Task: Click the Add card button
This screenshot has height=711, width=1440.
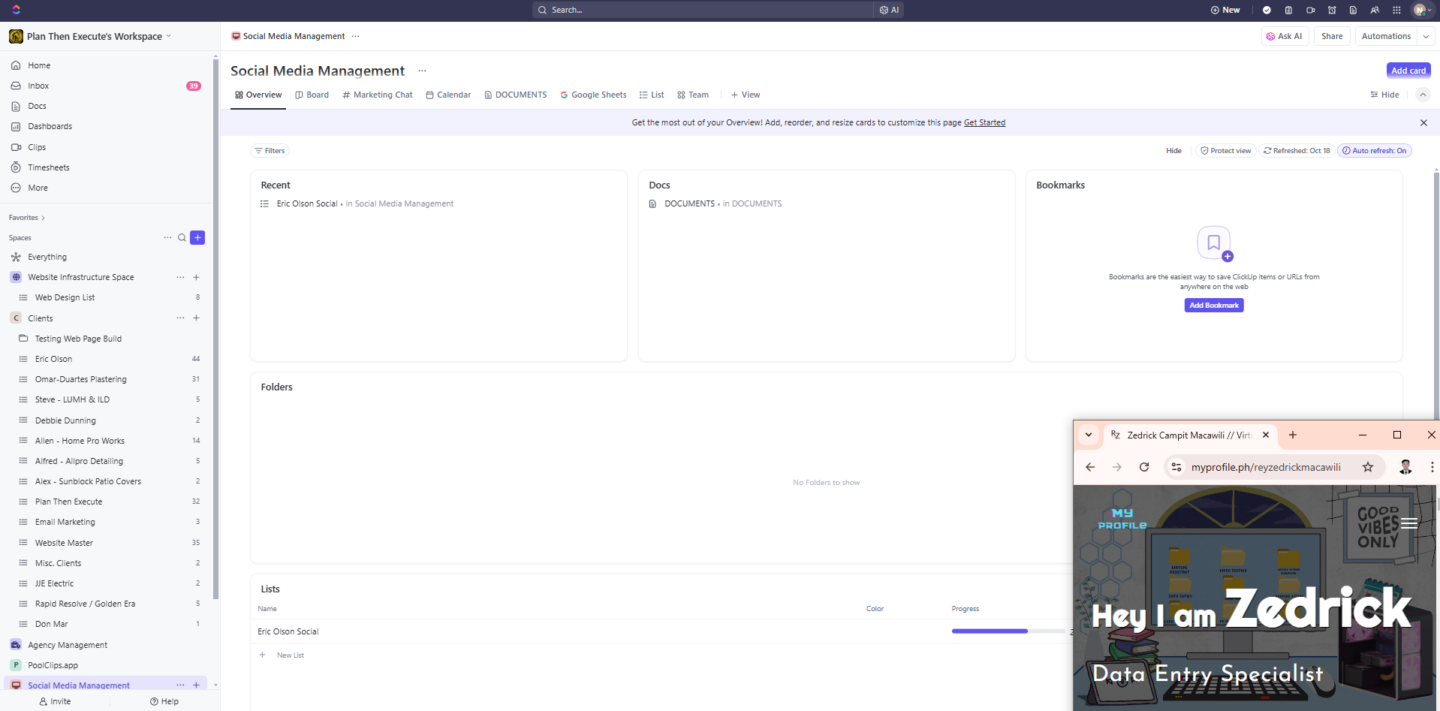Action: click(x=1408, y=71)
